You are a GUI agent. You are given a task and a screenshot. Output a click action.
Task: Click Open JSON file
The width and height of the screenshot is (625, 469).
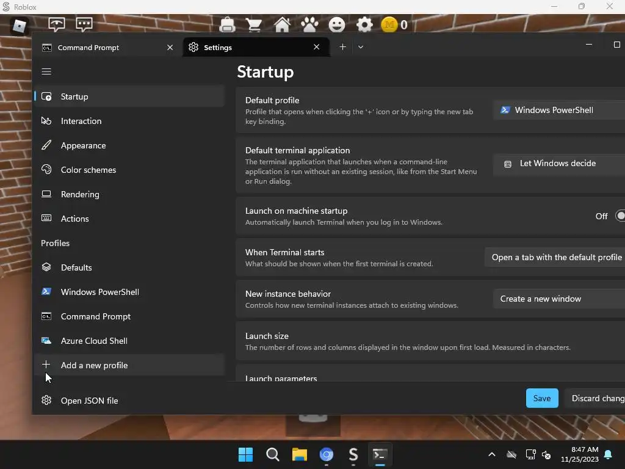[x=129, y=401]
